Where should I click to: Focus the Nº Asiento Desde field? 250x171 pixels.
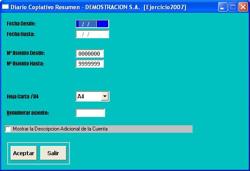point(90,54)
